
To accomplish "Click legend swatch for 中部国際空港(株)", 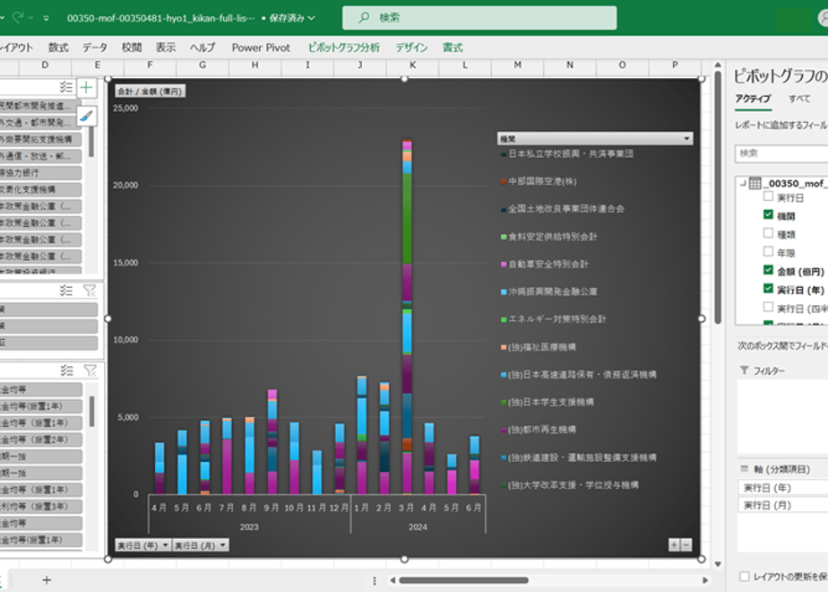I will tap(504, 182).
